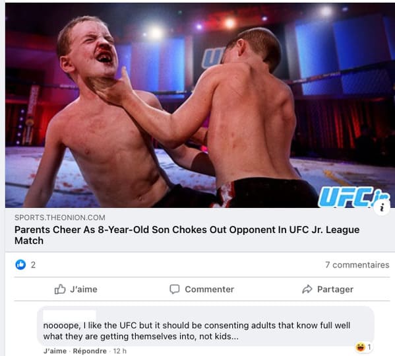Click the blue thumbs-up reaction icon

pos(20,264)
